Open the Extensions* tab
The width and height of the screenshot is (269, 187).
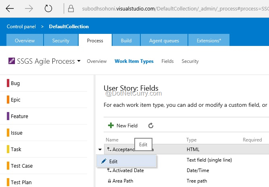[x=209, y=40]
